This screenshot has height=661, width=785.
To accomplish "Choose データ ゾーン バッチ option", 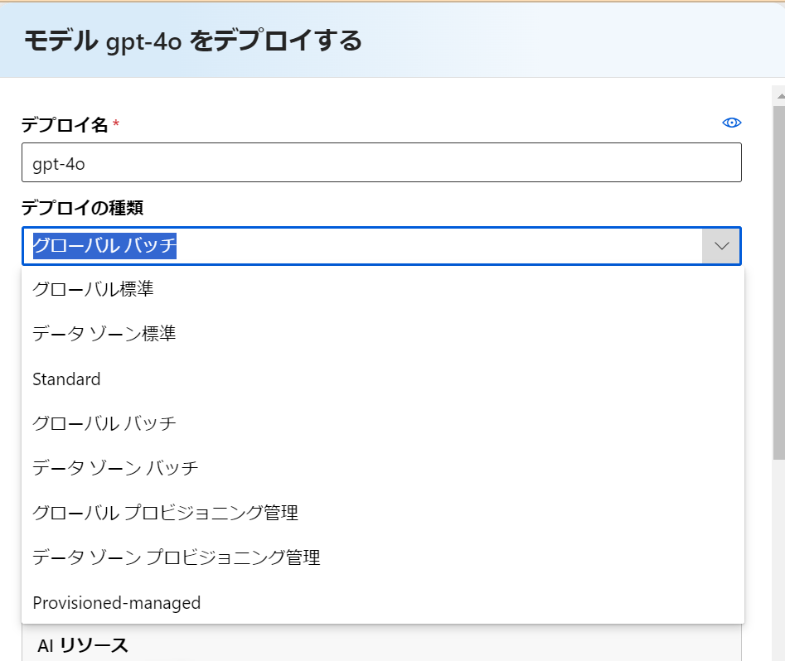I will (x=383, y=468).
